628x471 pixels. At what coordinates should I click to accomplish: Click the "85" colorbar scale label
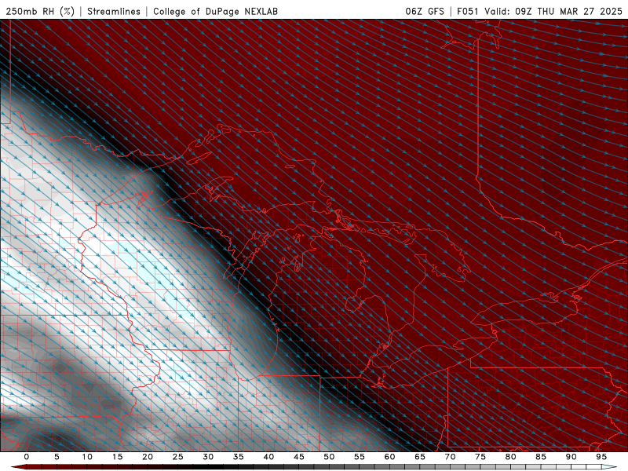coord(541,457)
